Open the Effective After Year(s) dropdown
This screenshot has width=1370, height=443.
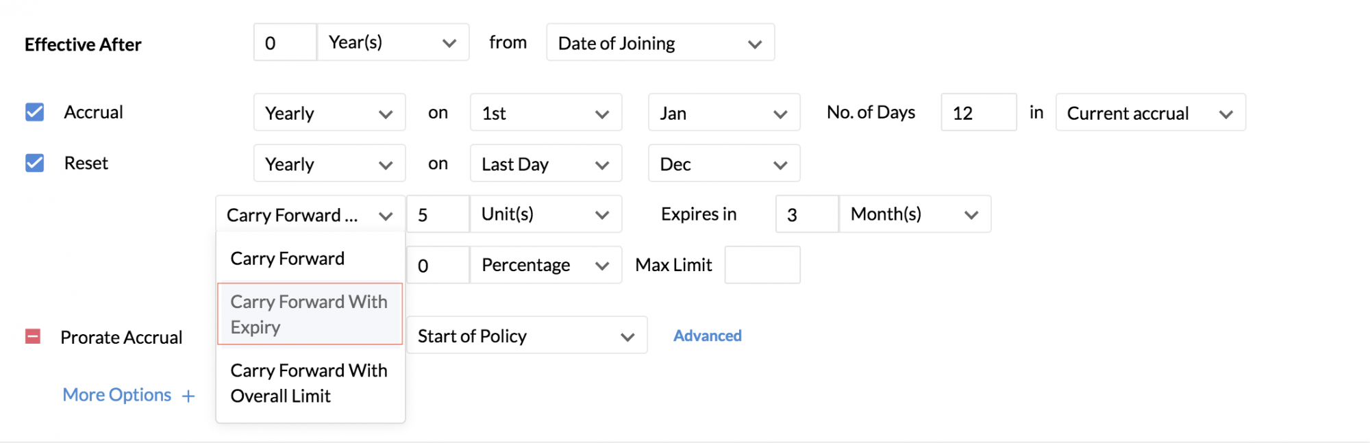[393, 43]
